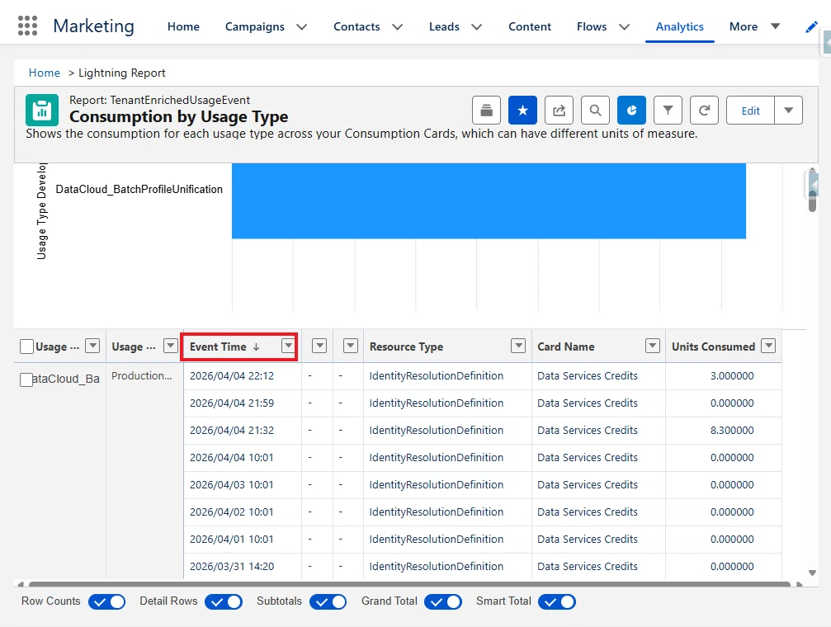The width and height of the screenshot is (831, 627).
Task: Toggle the favorite star button
Action: 522,111
